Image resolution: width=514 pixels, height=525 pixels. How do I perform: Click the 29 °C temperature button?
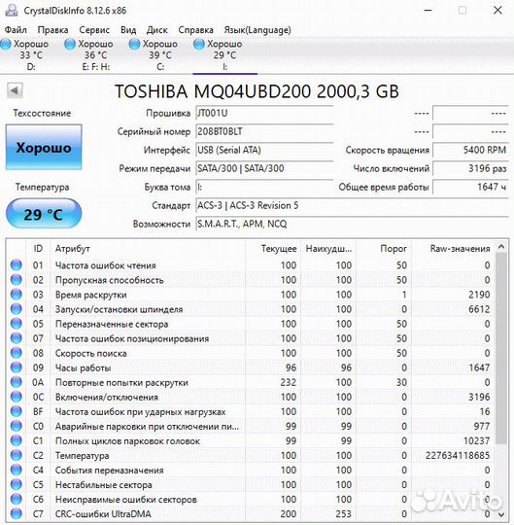tap(44, 214)
